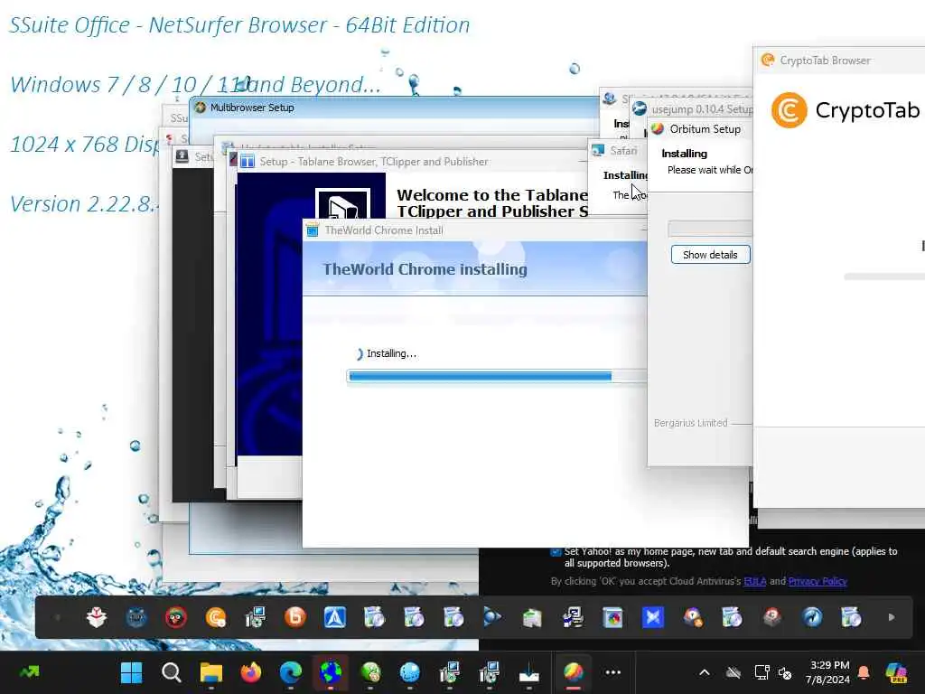Open the download tray taskbar icon
Image resolution: width=925 pixels, height=694 pixels.
pyautogui.click(x=529, y=672)
